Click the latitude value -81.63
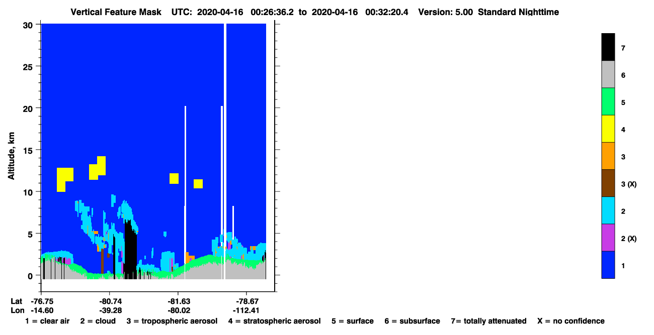Screen dimensions: 654x335 click(178, 301)
